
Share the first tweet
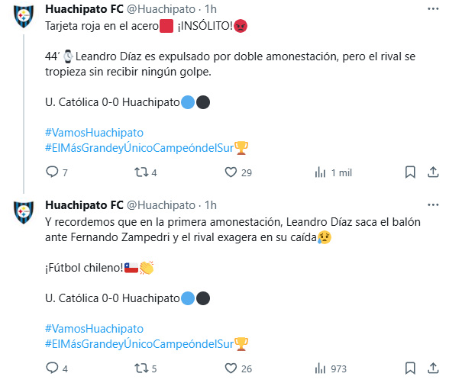coord(433,172)
